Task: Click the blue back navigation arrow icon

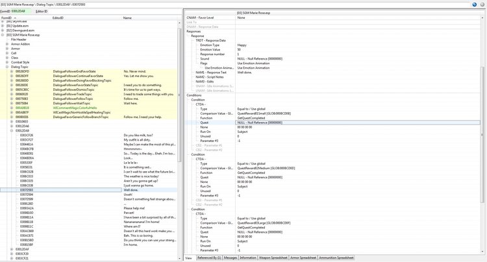Action: (474, 5)
